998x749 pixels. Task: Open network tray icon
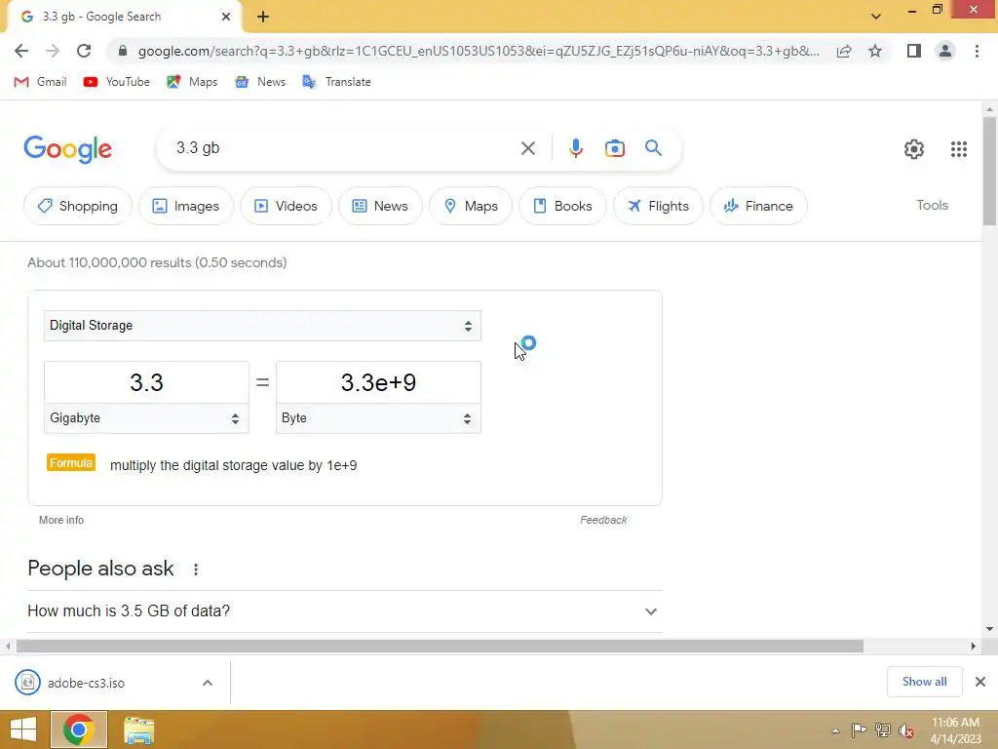(883, 729)
